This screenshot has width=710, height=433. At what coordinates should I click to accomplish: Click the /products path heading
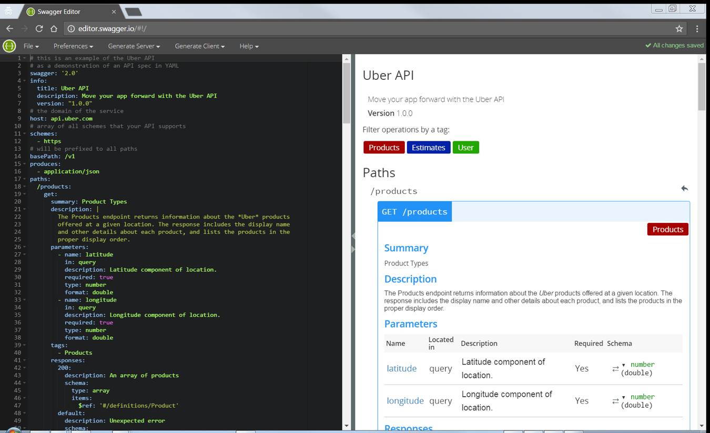394,191
